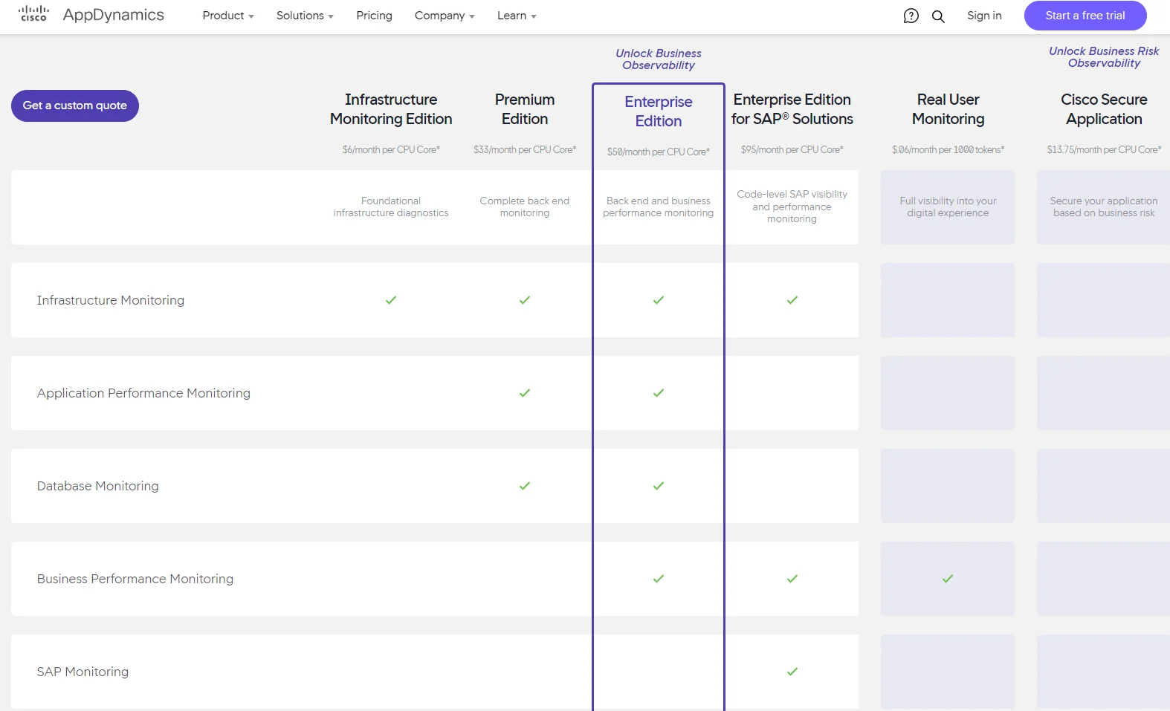Click Complete back end monitoring description
This screenshot has height=711, width=1170.
click(x=525, y=207)
